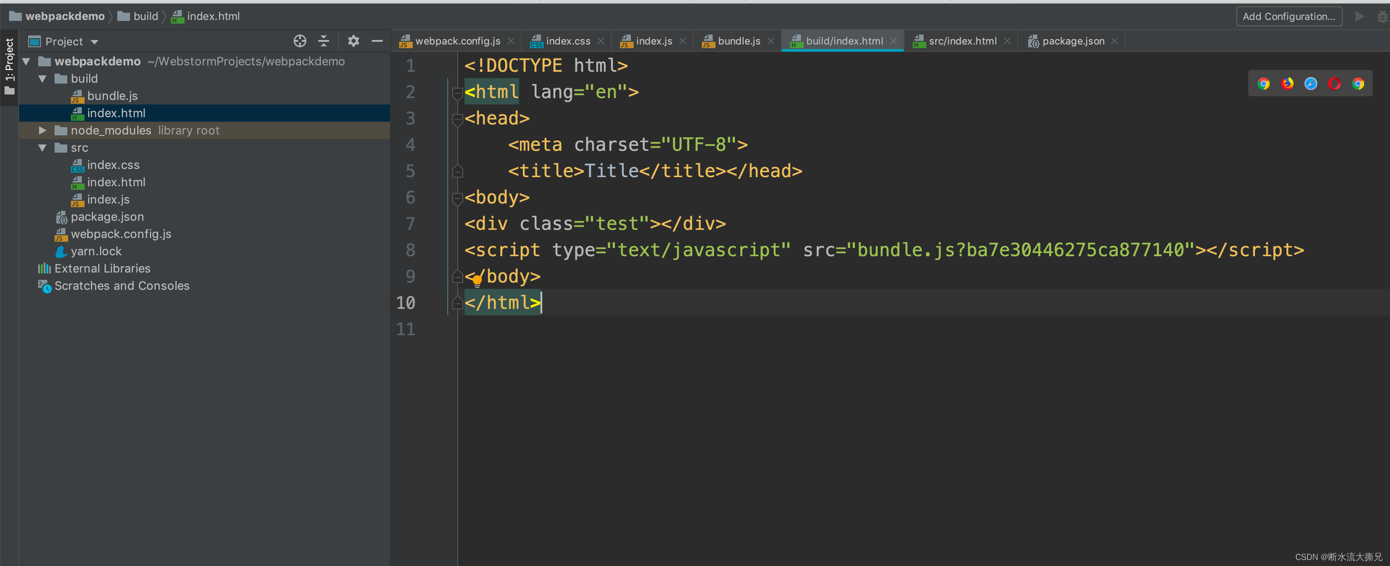Select yarn.lock in project tree
The height and width of the screenshot is (566, 1390).
click(x=205, y=251)
